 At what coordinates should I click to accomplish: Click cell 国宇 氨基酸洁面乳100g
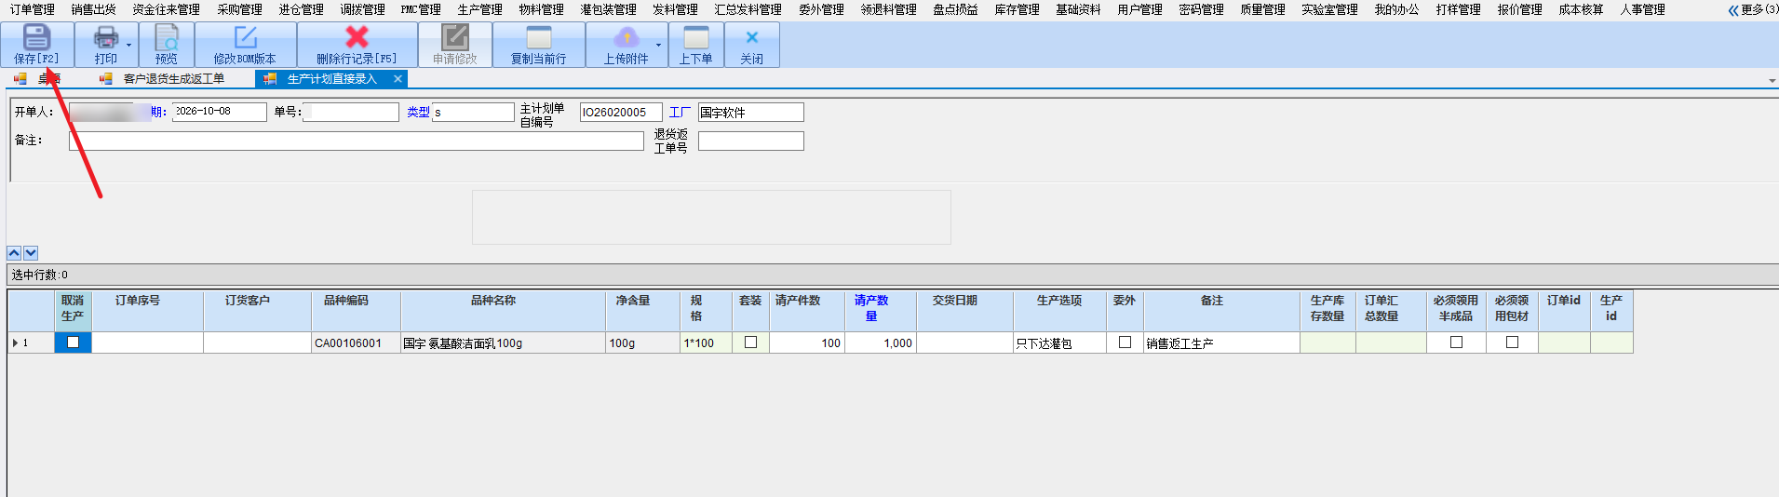point(503,343)
